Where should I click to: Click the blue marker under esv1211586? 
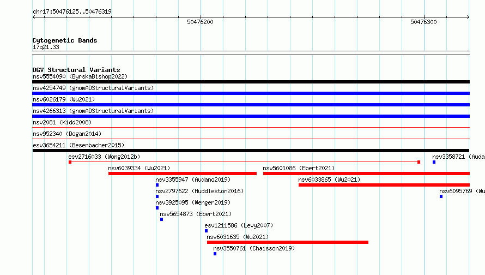[207, 231]
